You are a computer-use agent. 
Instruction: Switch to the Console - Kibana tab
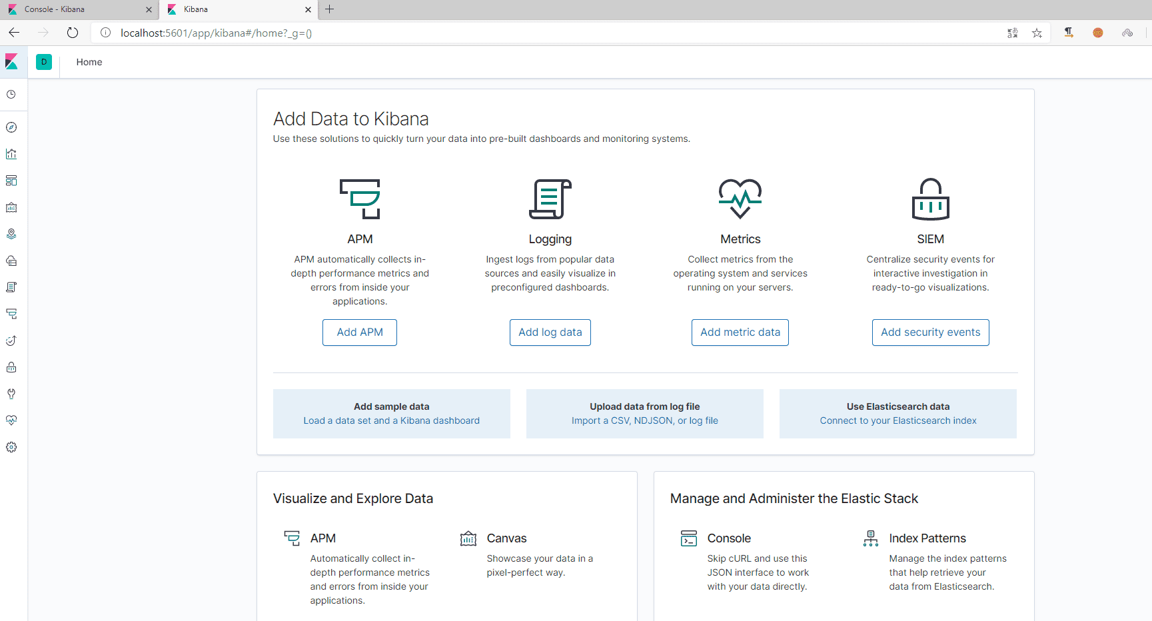pyautogui.click(x=80, y=9)
